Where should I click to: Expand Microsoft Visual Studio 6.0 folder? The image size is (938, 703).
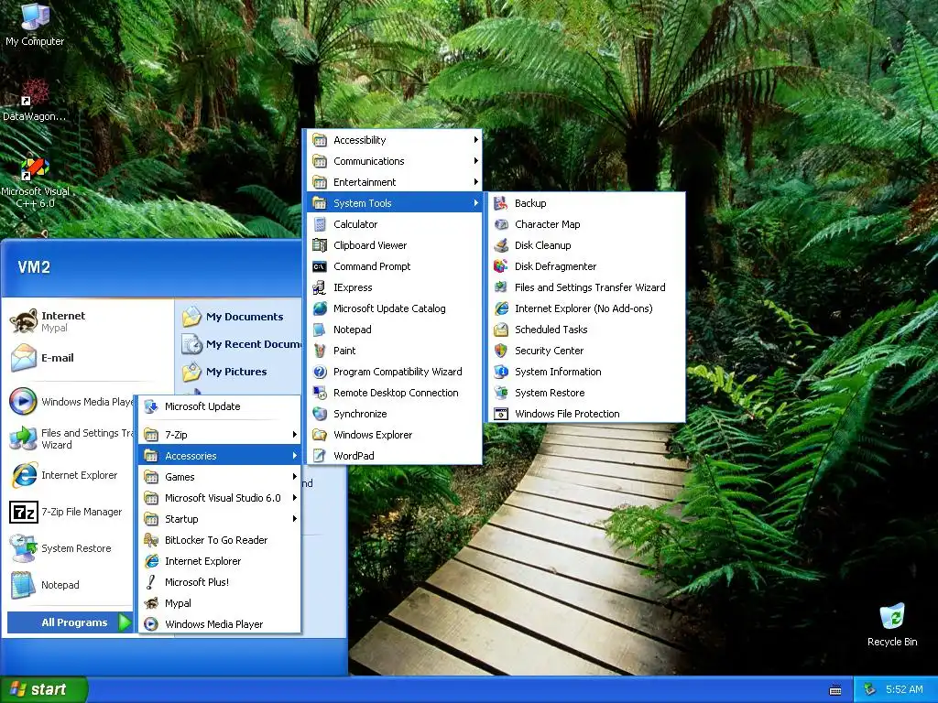tap(220, 497)
